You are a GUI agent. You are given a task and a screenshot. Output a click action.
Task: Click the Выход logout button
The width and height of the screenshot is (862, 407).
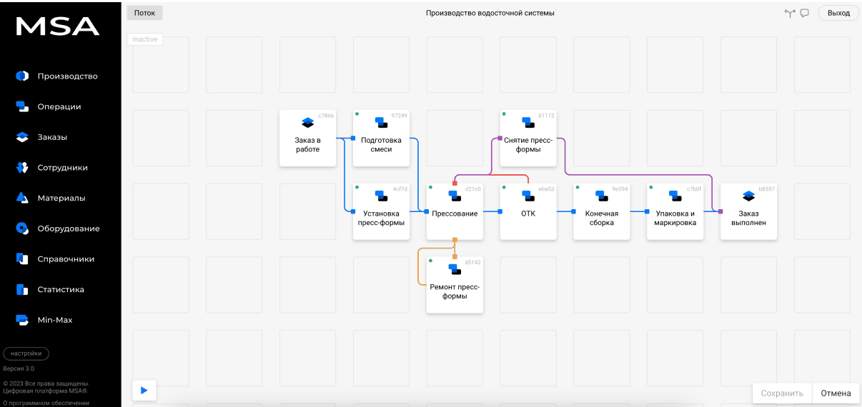point(838,13)
